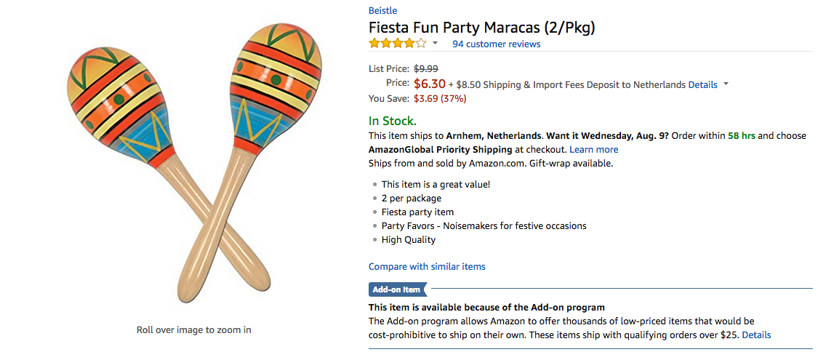This screenshot has width=826, height=360.
Task: Click the star rating icon
Action: pyautogui.click(x=397, y=44)
